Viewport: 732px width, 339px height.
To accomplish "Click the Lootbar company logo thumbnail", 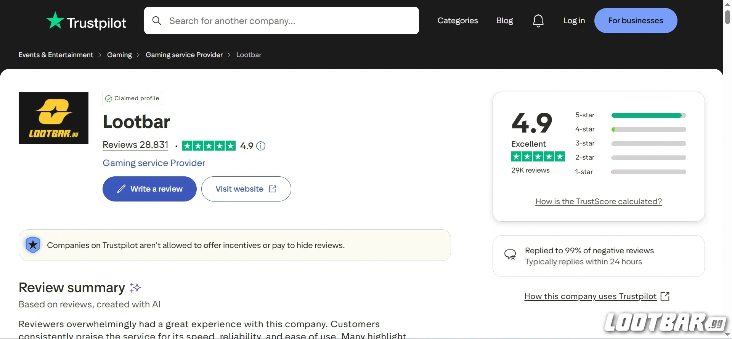I will click(53, 118).
